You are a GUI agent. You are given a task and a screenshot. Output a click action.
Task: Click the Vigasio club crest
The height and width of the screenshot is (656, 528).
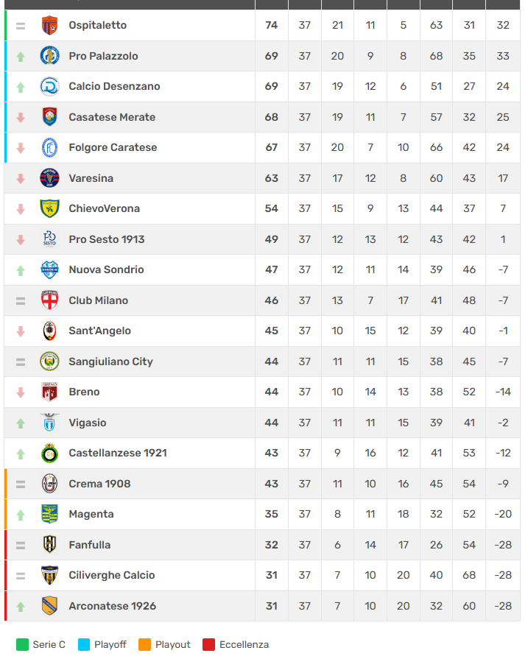[49, 423]
